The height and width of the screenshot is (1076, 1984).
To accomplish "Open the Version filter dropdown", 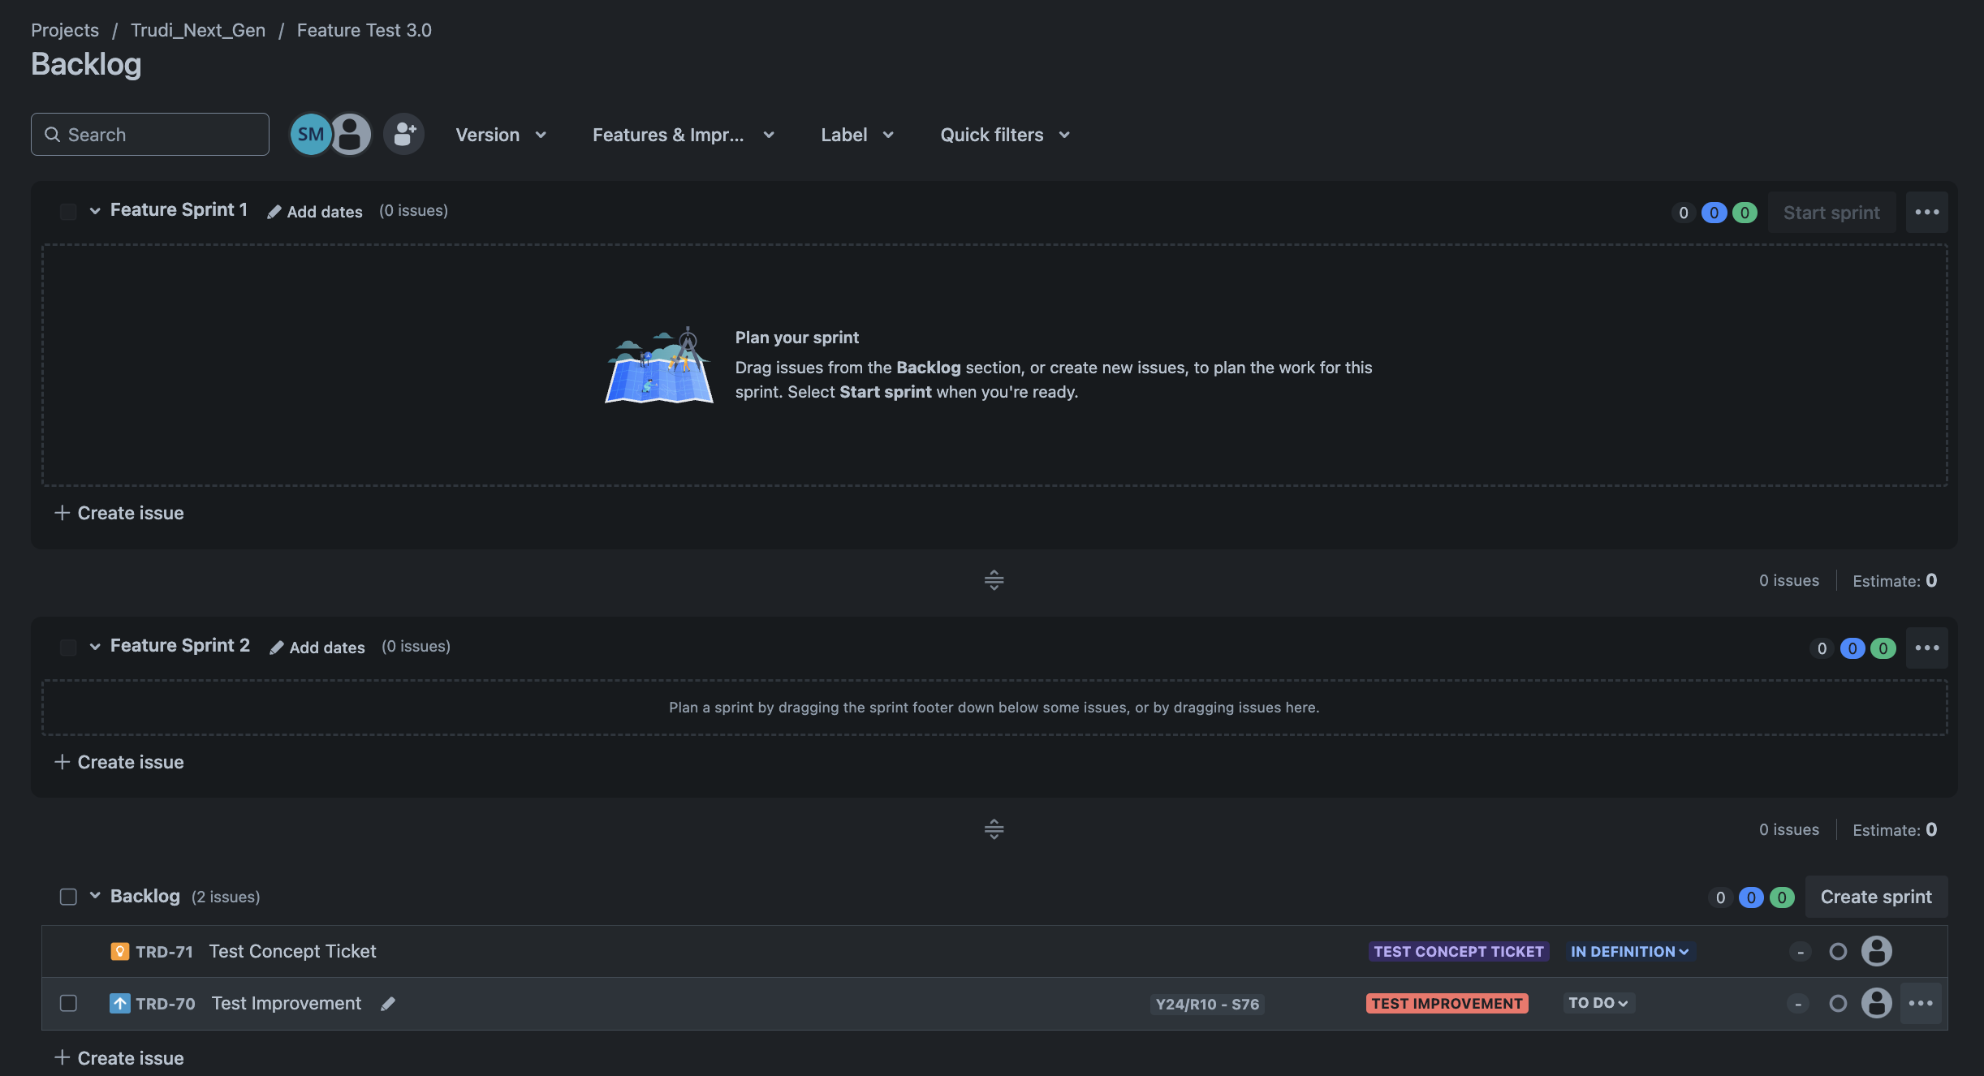I will point(501,135).
